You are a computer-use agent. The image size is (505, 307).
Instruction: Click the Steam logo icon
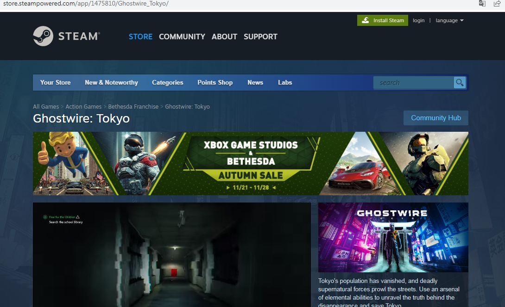pyautogui.click(x=43, y=36)
